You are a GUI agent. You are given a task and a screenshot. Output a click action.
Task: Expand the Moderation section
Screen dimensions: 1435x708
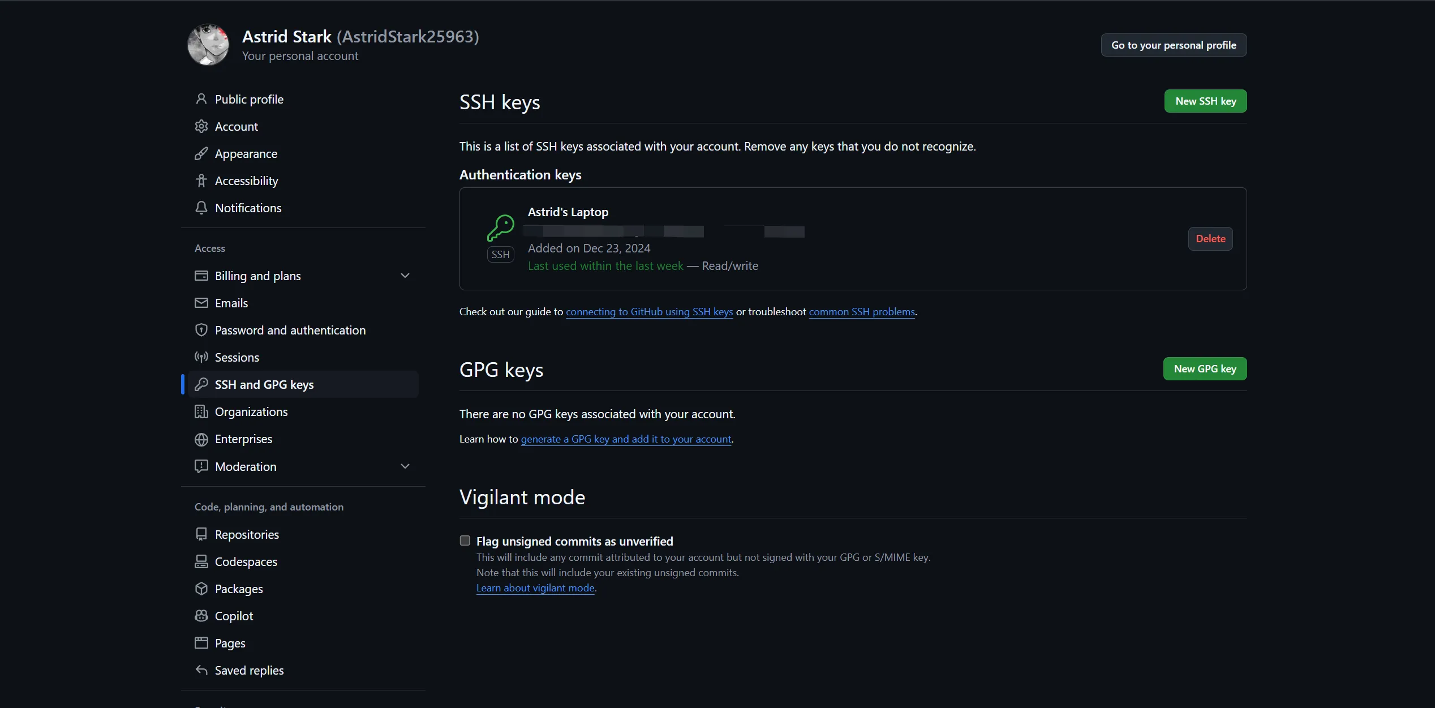[x=405, y=466]
